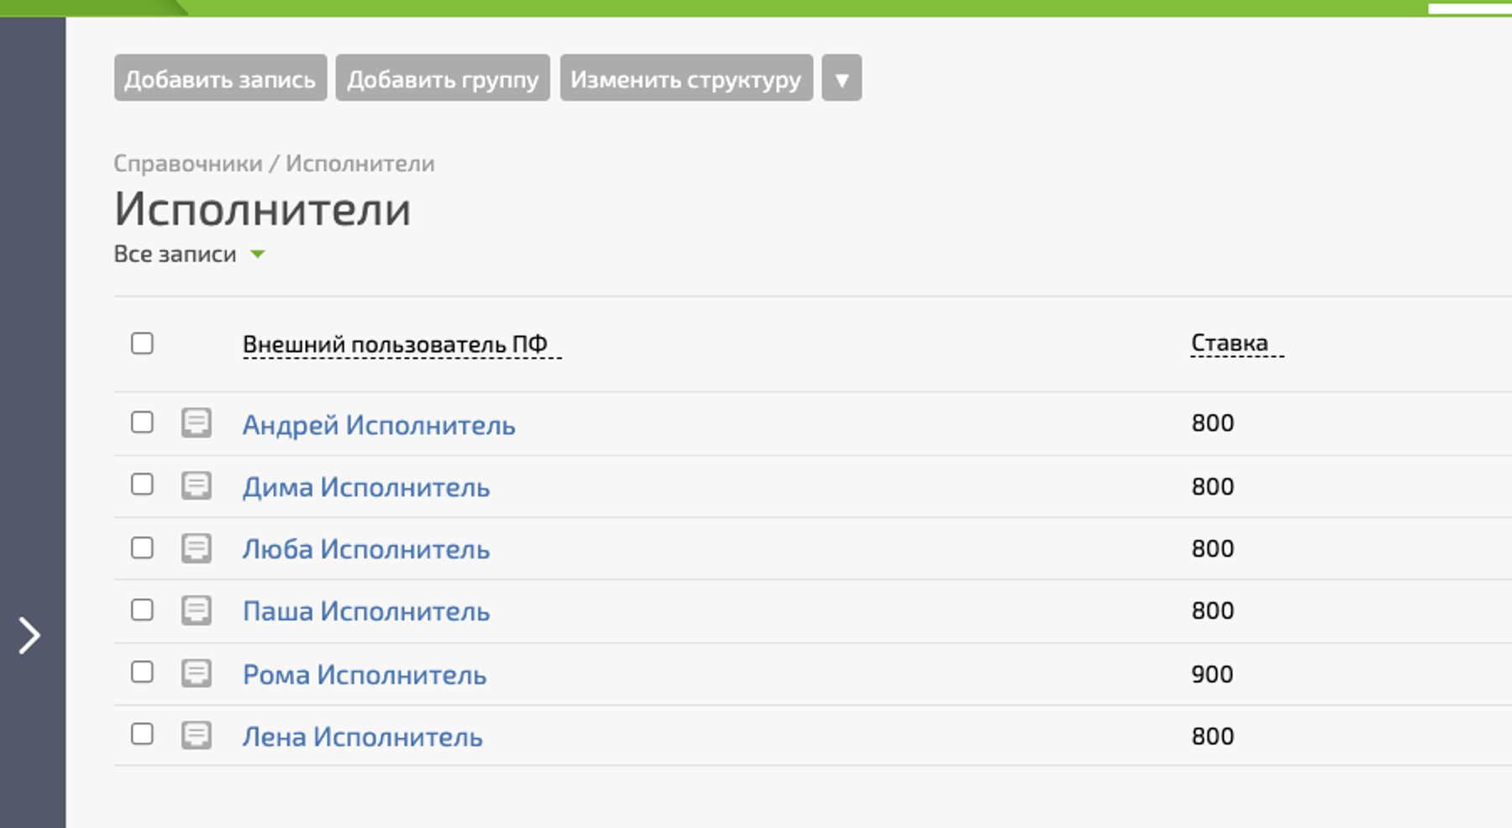This screenshot has width=1512, height=828.
Task: Check the box next to Андрей Исполнитель
Action: tap(142, 422)
